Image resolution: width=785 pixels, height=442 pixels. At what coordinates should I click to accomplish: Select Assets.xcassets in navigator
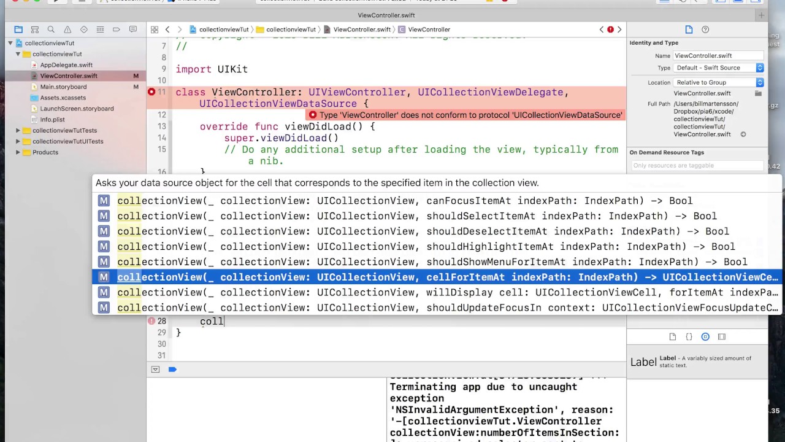tap(63, 98)
